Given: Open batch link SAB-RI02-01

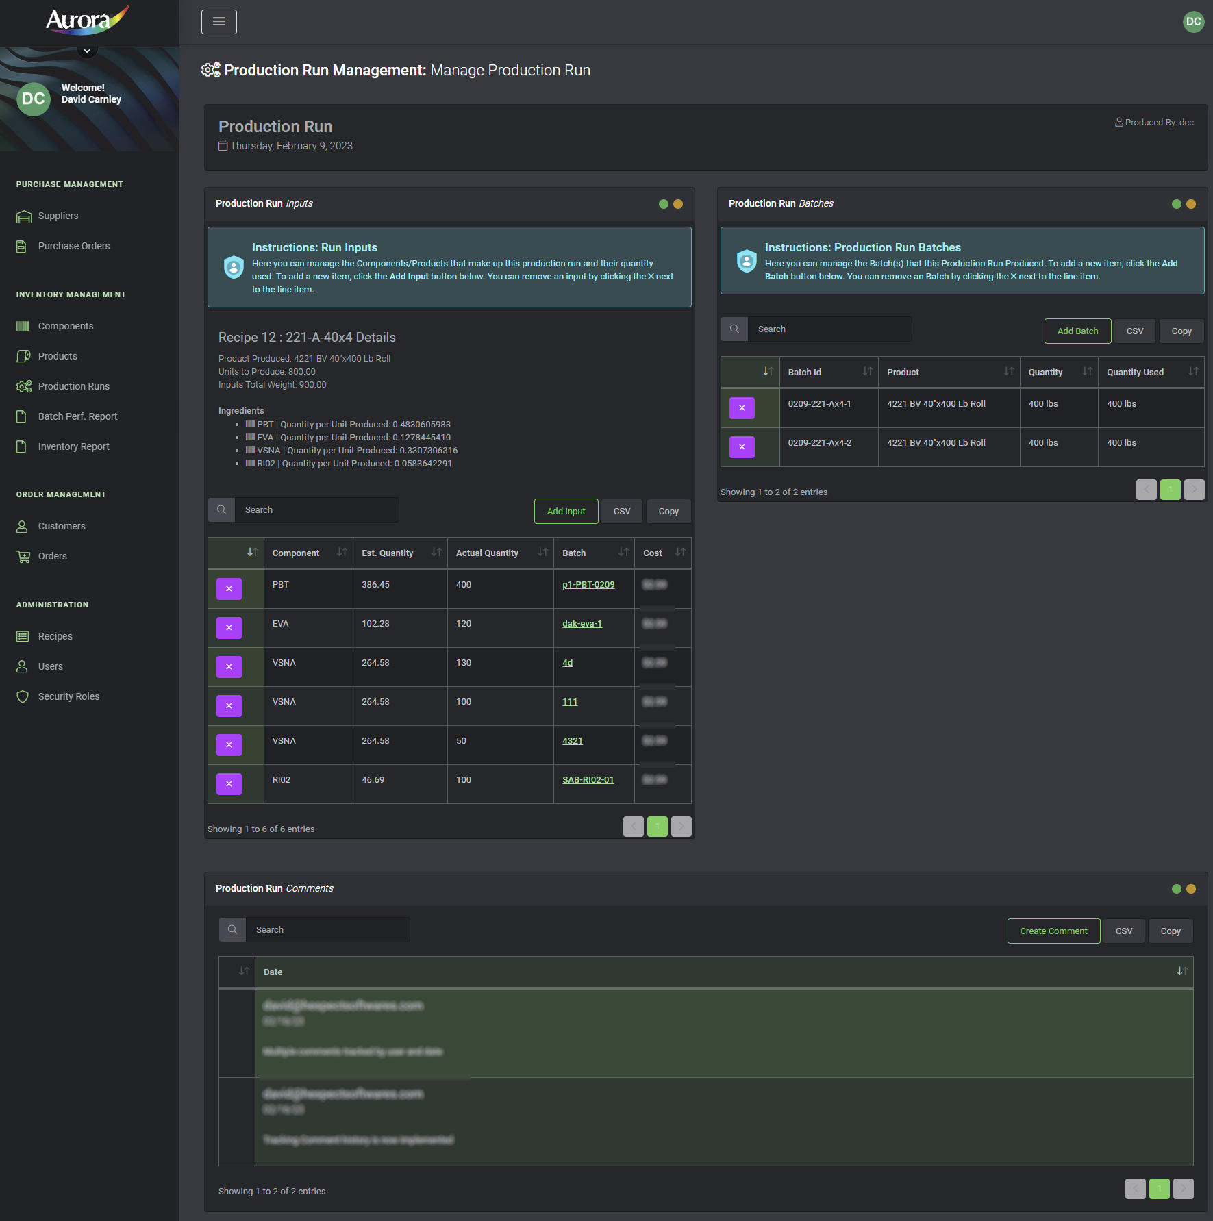Looking at the screenshot, I should point(588,780).
